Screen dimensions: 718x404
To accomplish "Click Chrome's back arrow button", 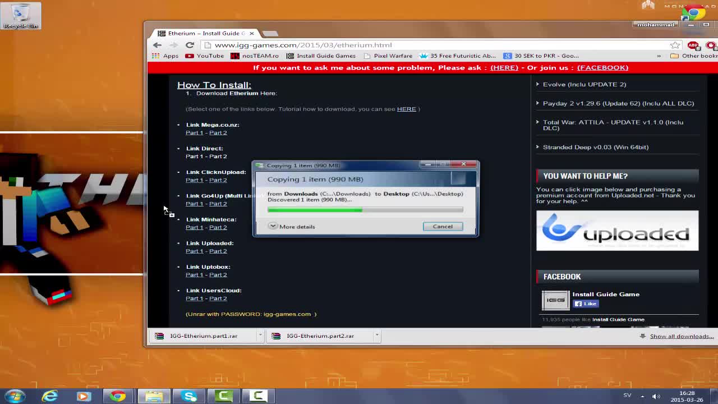I will pos(158,45).
